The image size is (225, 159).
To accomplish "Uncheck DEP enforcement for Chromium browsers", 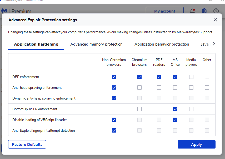I will coord(139,77).
